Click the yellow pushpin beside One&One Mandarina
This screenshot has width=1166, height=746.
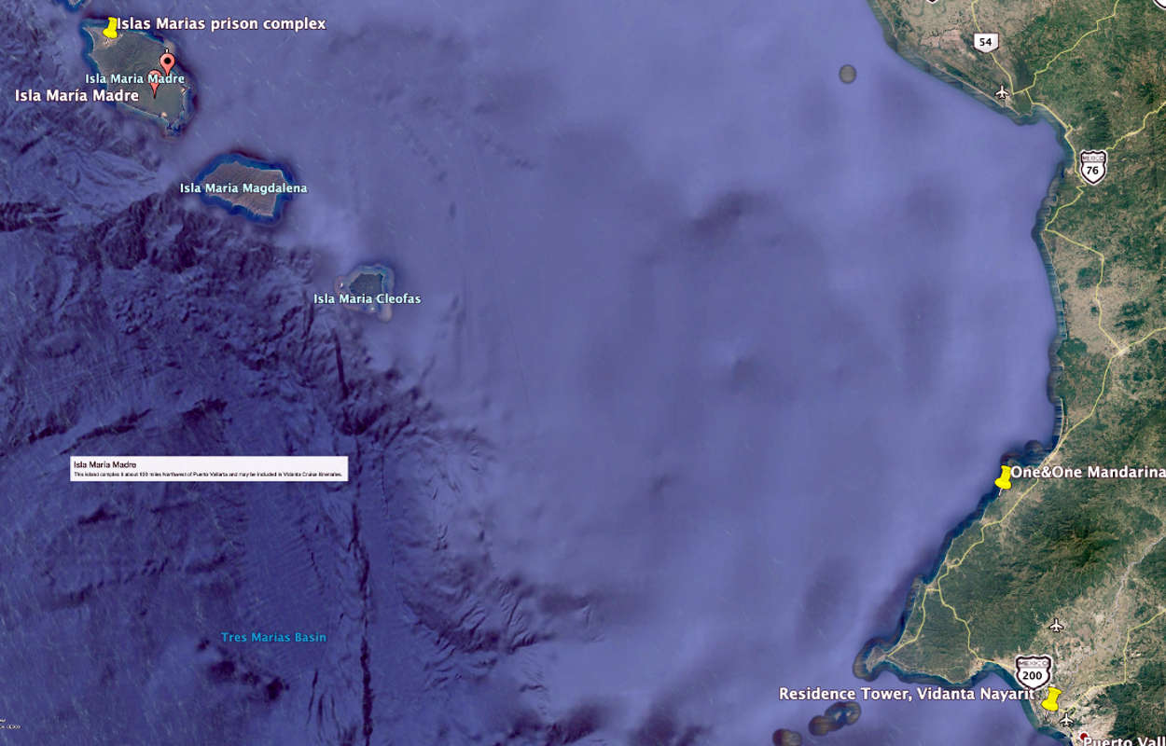pyautogui.click(x=1003, y=477)
